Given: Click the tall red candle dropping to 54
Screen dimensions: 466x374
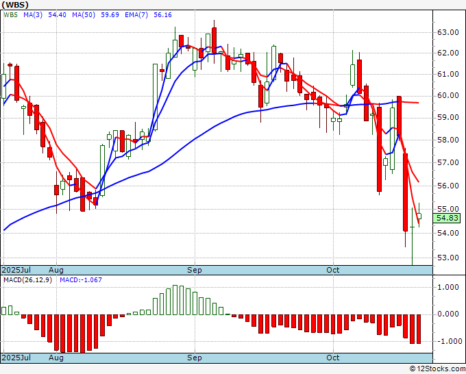Looking at the screenshot, I should tap(406, 192).
